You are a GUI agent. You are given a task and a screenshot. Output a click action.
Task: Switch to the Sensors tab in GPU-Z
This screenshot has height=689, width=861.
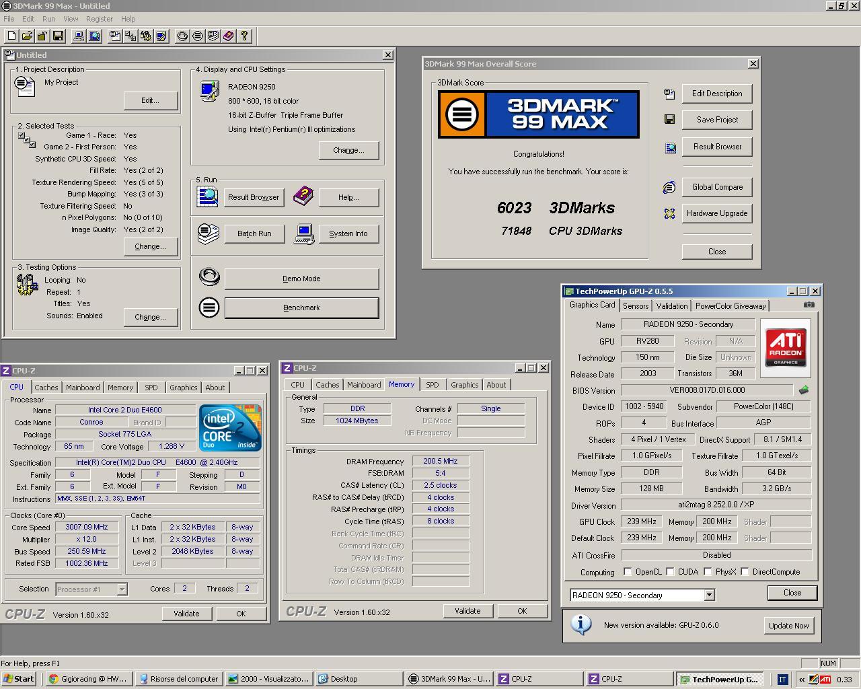(x=636, y=305)
